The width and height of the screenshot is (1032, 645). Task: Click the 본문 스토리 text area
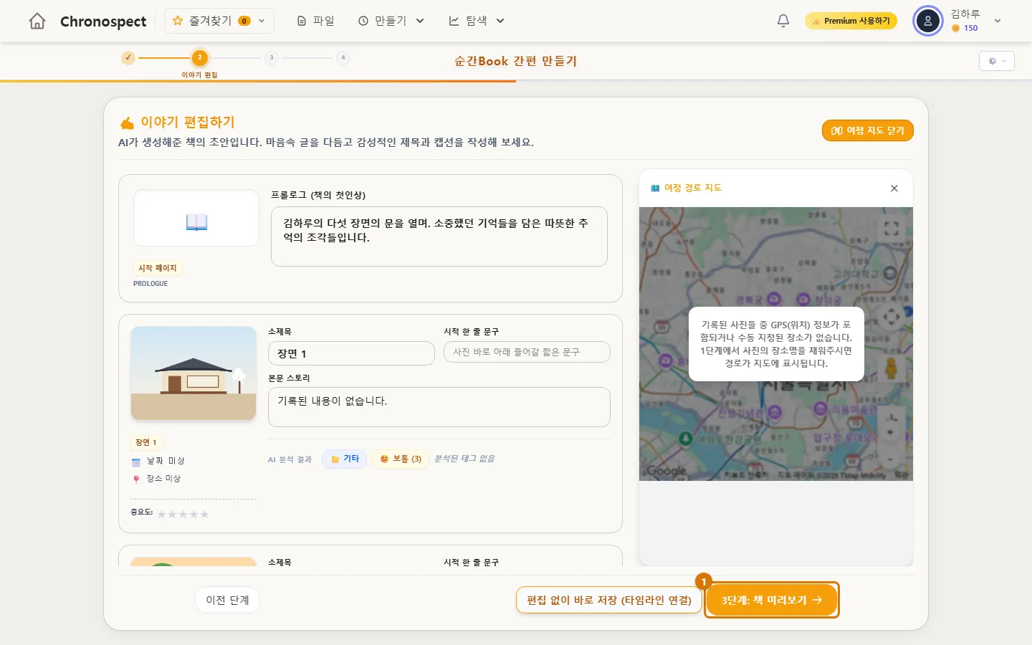click(x=439, y=407)
